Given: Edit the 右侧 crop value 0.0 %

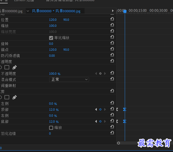Looking at the screenshot, I should [53, 115].
